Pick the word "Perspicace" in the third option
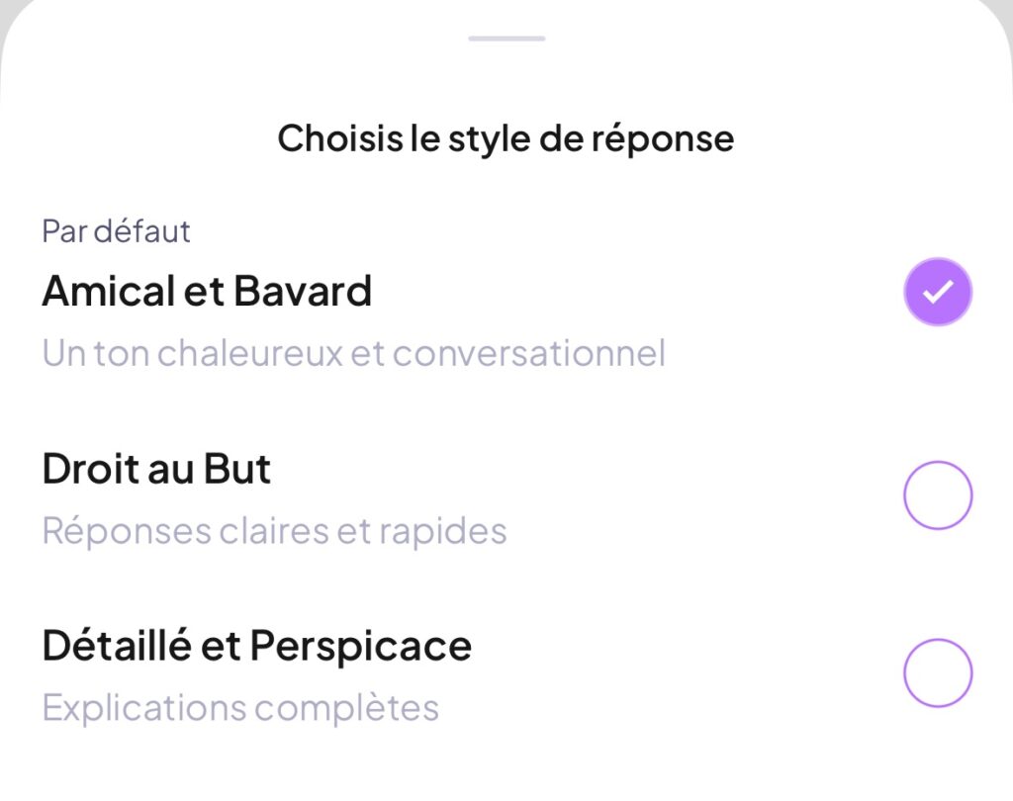The width and height of the screenshot is (1013, 801). pyautogui.click(x=361, y=647)
